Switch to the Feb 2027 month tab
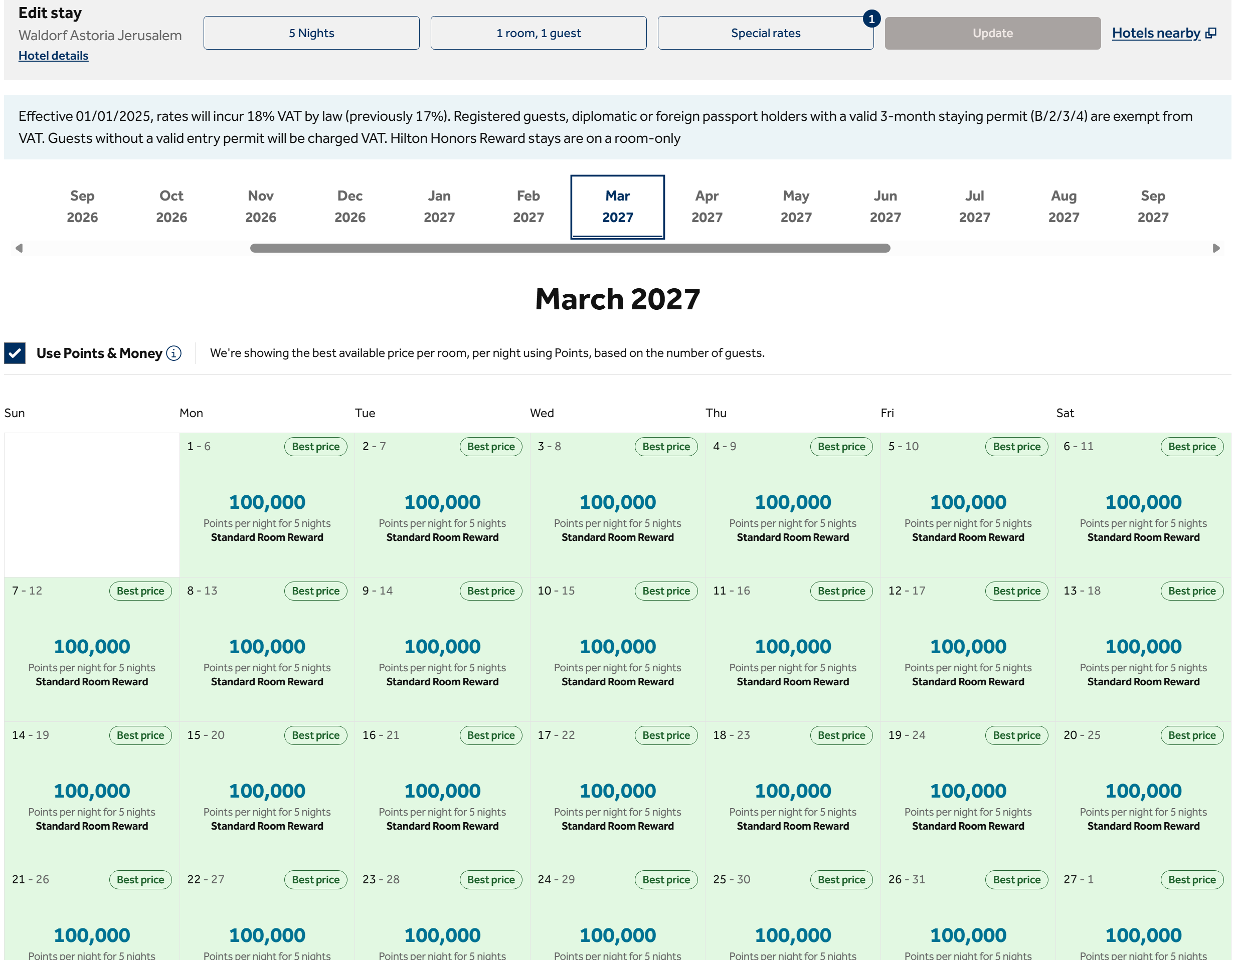The width and height of the screenshot is (1238, 960). (527, 207)
